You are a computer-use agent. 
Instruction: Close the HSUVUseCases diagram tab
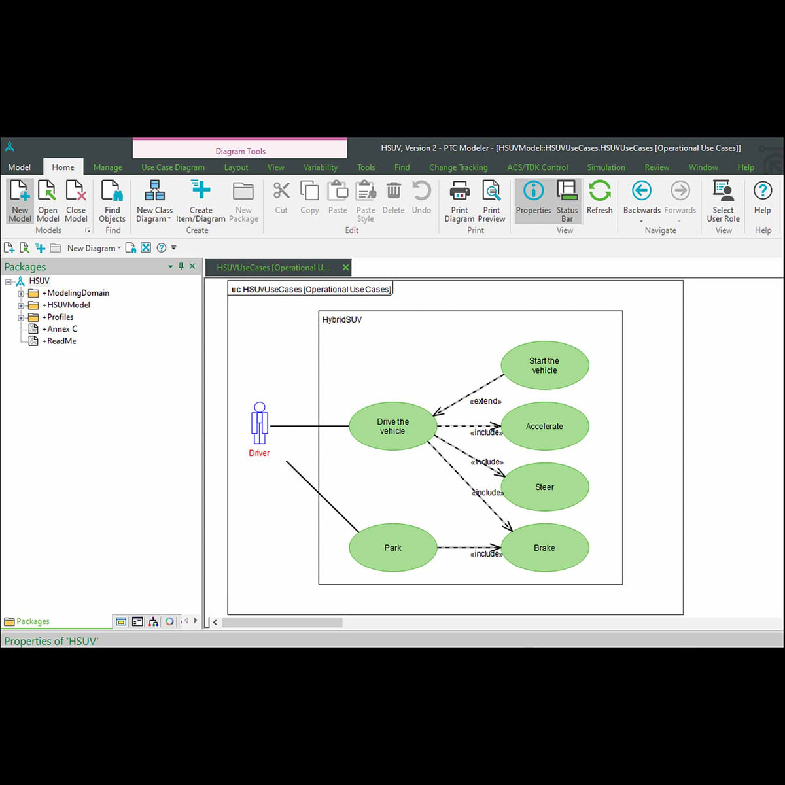(345, 268)
